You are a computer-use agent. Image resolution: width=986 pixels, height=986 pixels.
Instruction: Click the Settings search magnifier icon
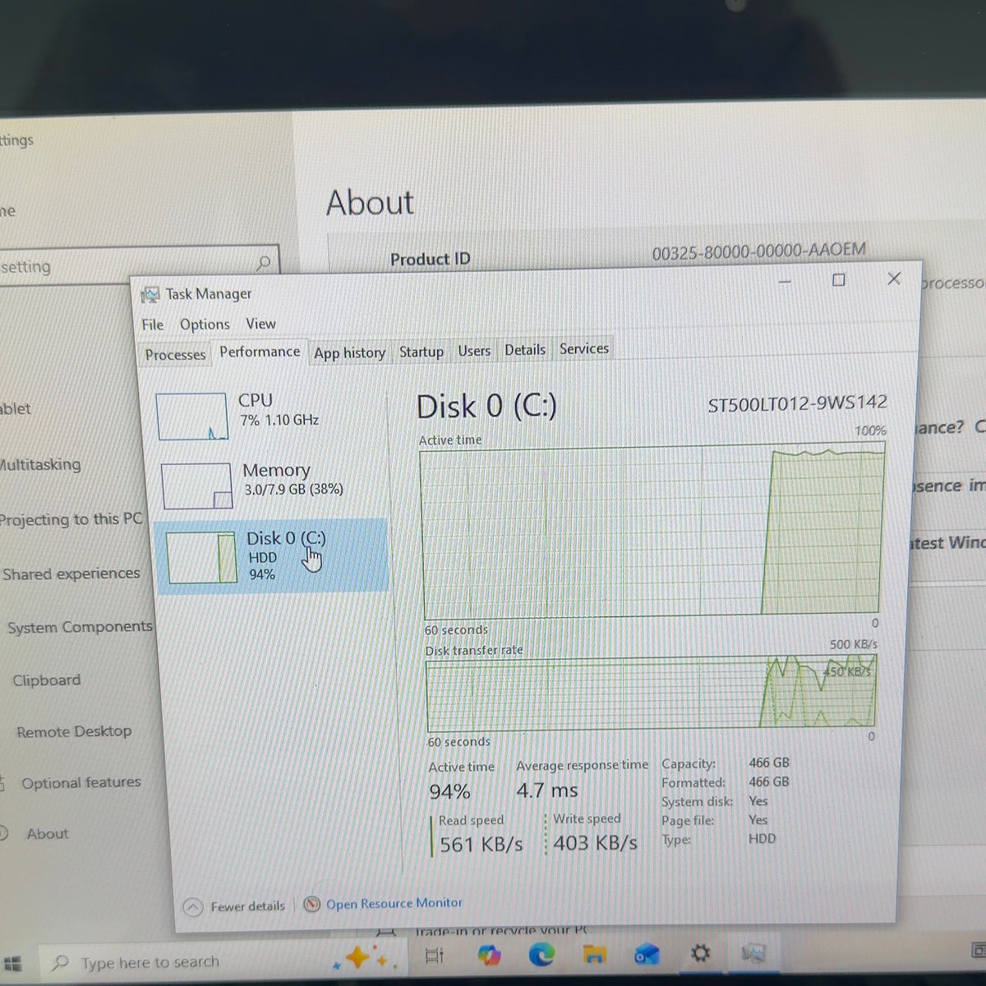pyautogui.click(x=264, y=263)
